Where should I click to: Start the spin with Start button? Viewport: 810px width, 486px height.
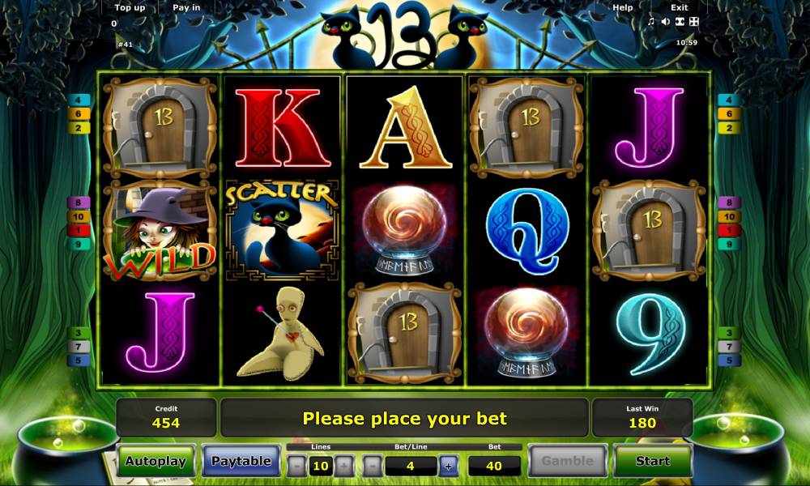(x=652, y=460)
